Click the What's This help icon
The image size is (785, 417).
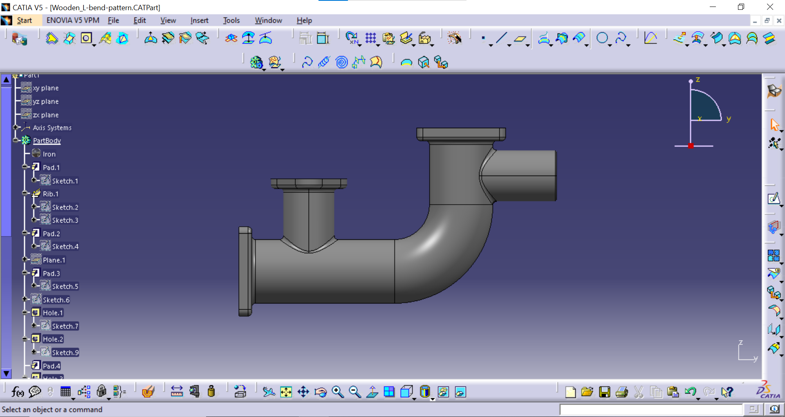[x=727, y=392]
